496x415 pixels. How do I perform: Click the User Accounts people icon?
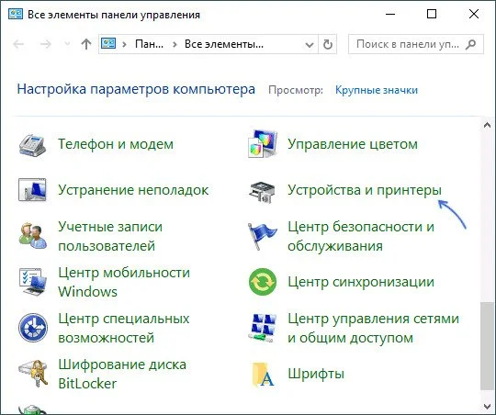tap(32, 236)
